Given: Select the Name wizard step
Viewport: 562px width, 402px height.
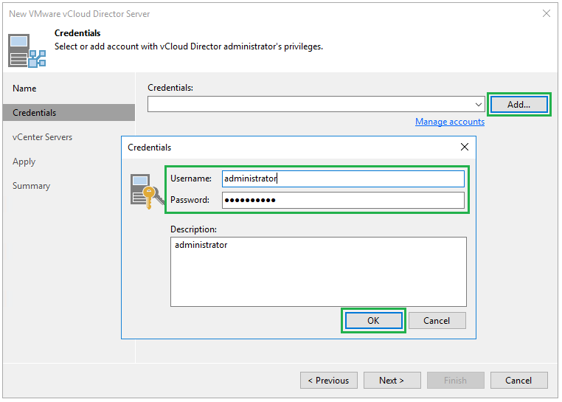Looking at the screenshot, I should pos(24,89).
